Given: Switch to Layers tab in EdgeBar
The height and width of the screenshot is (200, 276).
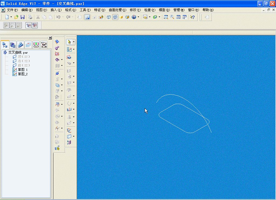Looking at the screenshot, I should click(28, 45).
